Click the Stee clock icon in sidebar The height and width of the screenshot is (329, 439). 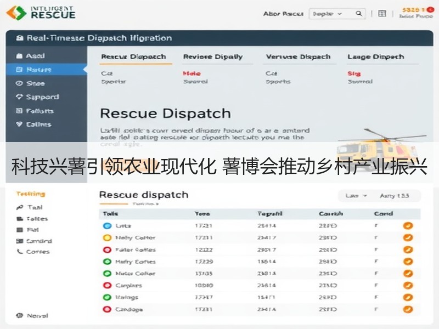19,83
